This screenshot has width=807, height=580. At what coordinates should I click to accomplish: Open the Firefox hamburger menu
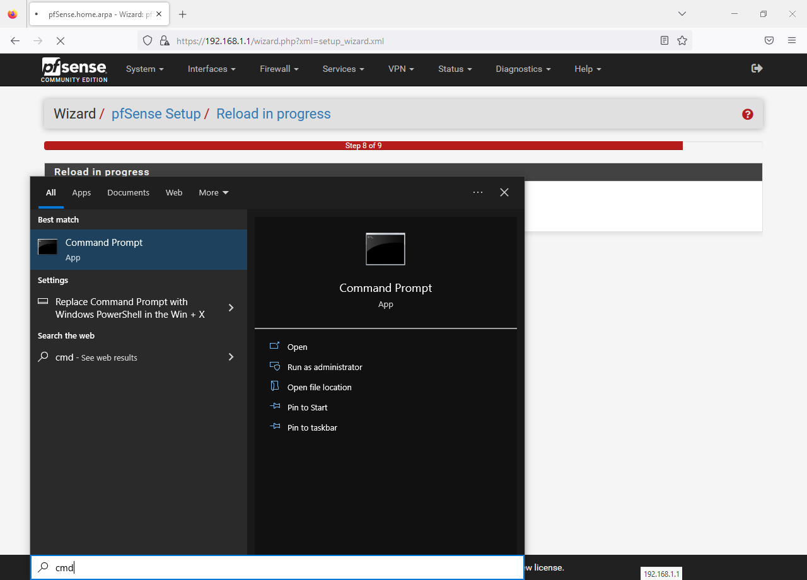tap(792, 40)
